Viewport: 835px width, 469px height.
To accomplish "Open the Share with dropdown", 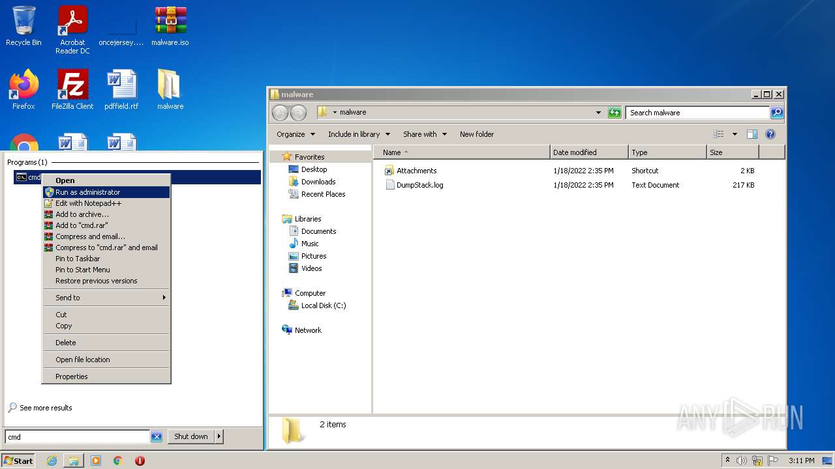I will [425, 134].
